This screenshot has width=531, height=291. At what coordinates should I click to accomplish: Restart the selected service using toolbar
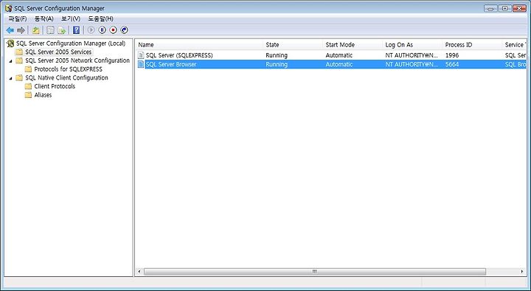click(125, 30)
